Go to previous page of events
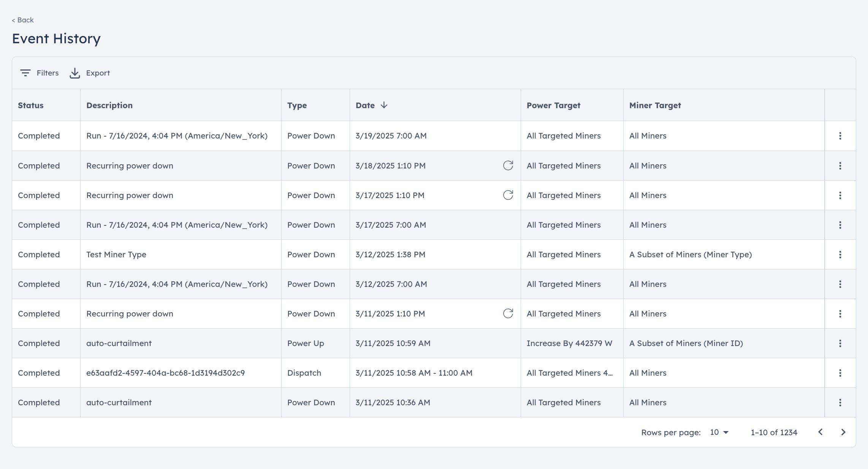 pyautogui.click(x=820, y=432)
